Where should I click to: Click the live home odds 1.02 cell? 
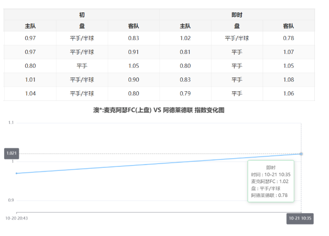pyautogui.click(x=185, y=38)
